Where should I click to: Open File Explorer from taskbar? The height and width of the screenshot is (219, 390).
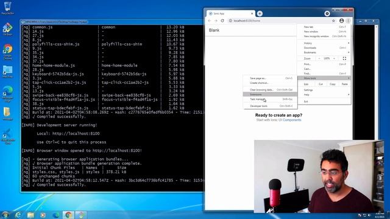coord(30,215)
